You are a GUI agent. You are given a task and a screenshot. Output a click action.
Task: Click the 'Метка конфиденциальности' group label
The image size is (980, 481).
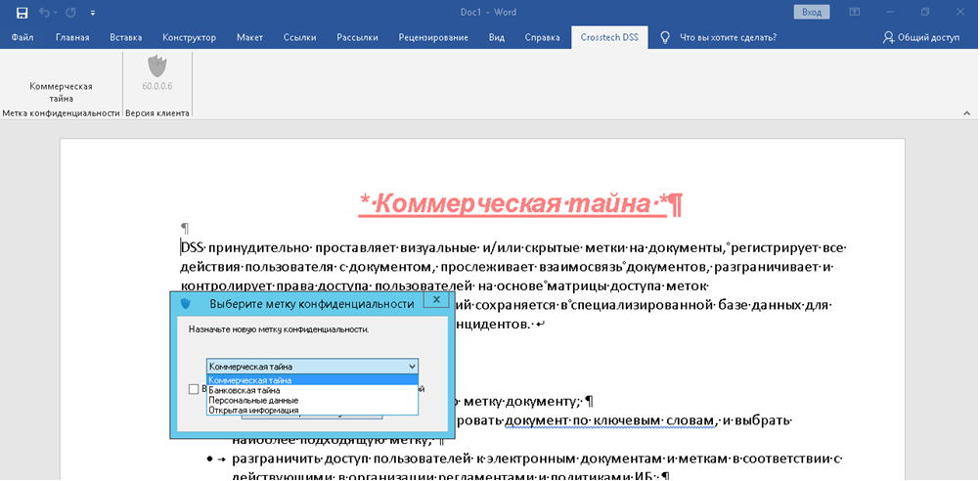61,113
